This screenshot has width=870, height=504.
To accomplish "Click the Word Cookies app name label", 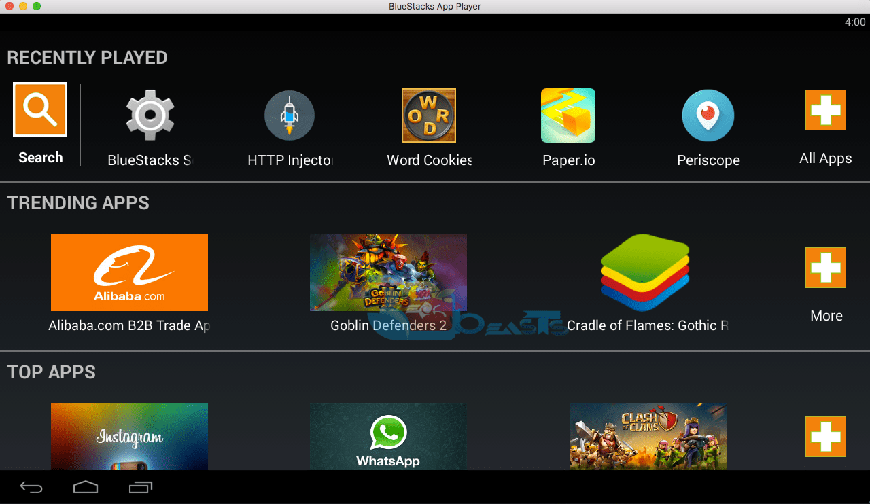I will pos(430,160).
